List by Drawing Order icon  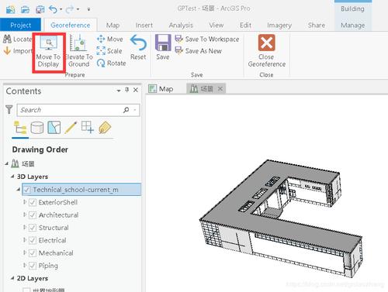click(20, 127)
